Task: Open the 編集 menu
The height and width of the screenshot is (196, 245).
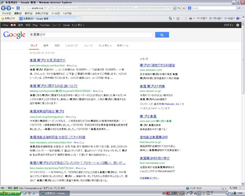Action: point(18,13)
